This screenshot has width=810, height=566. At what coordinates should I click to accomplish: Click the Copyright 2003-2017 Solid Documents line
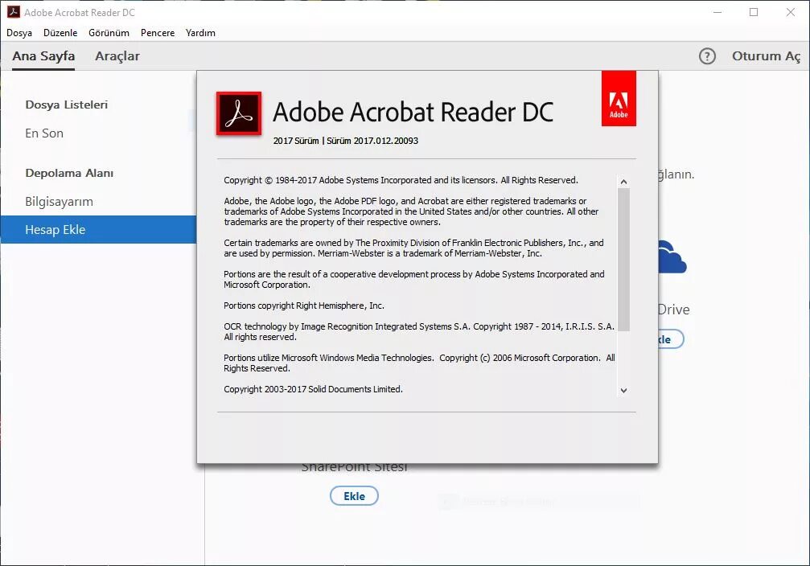313,389
